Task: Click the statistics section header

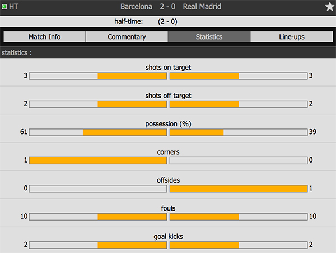Action: pyautogui.click(x=17, y=53)
